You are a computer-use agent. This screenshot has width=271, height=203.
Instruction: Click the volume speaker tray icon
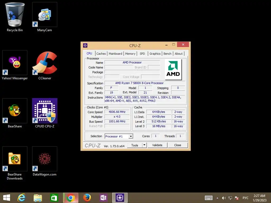point(224,198)
